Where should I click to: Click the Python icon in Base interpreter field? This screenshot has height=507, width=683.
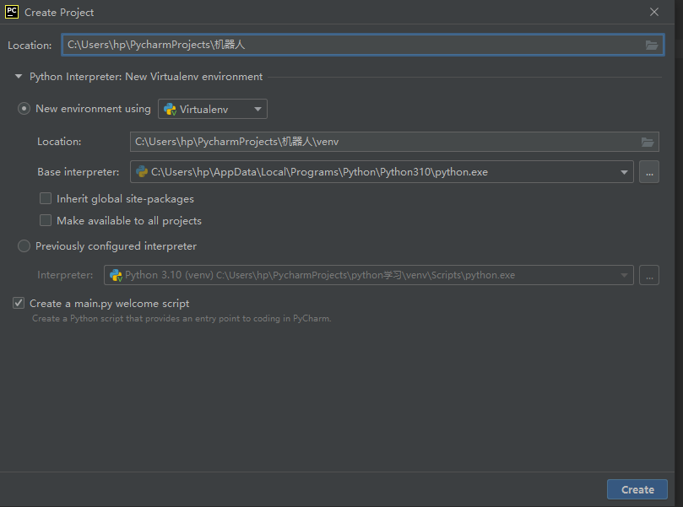tap(141, 172)
